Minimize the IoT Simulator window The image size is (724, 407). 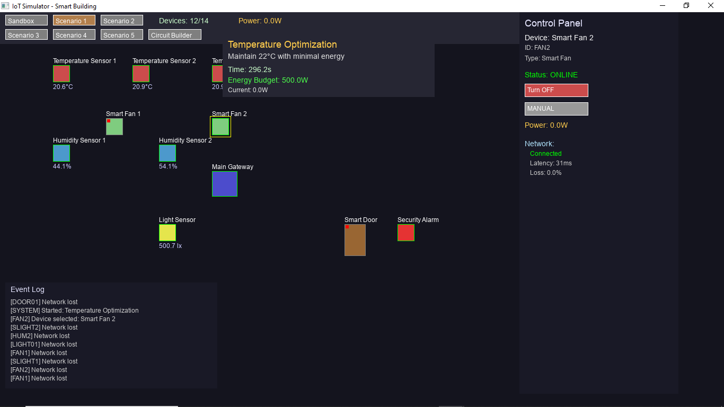[x=663, y=6]
